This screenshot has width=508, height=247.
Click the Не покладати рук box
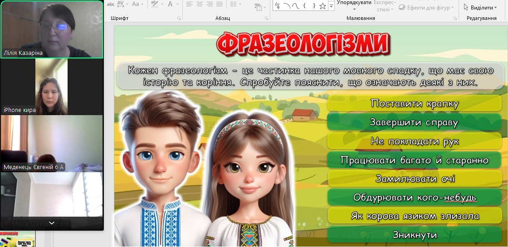pos(415,141)
